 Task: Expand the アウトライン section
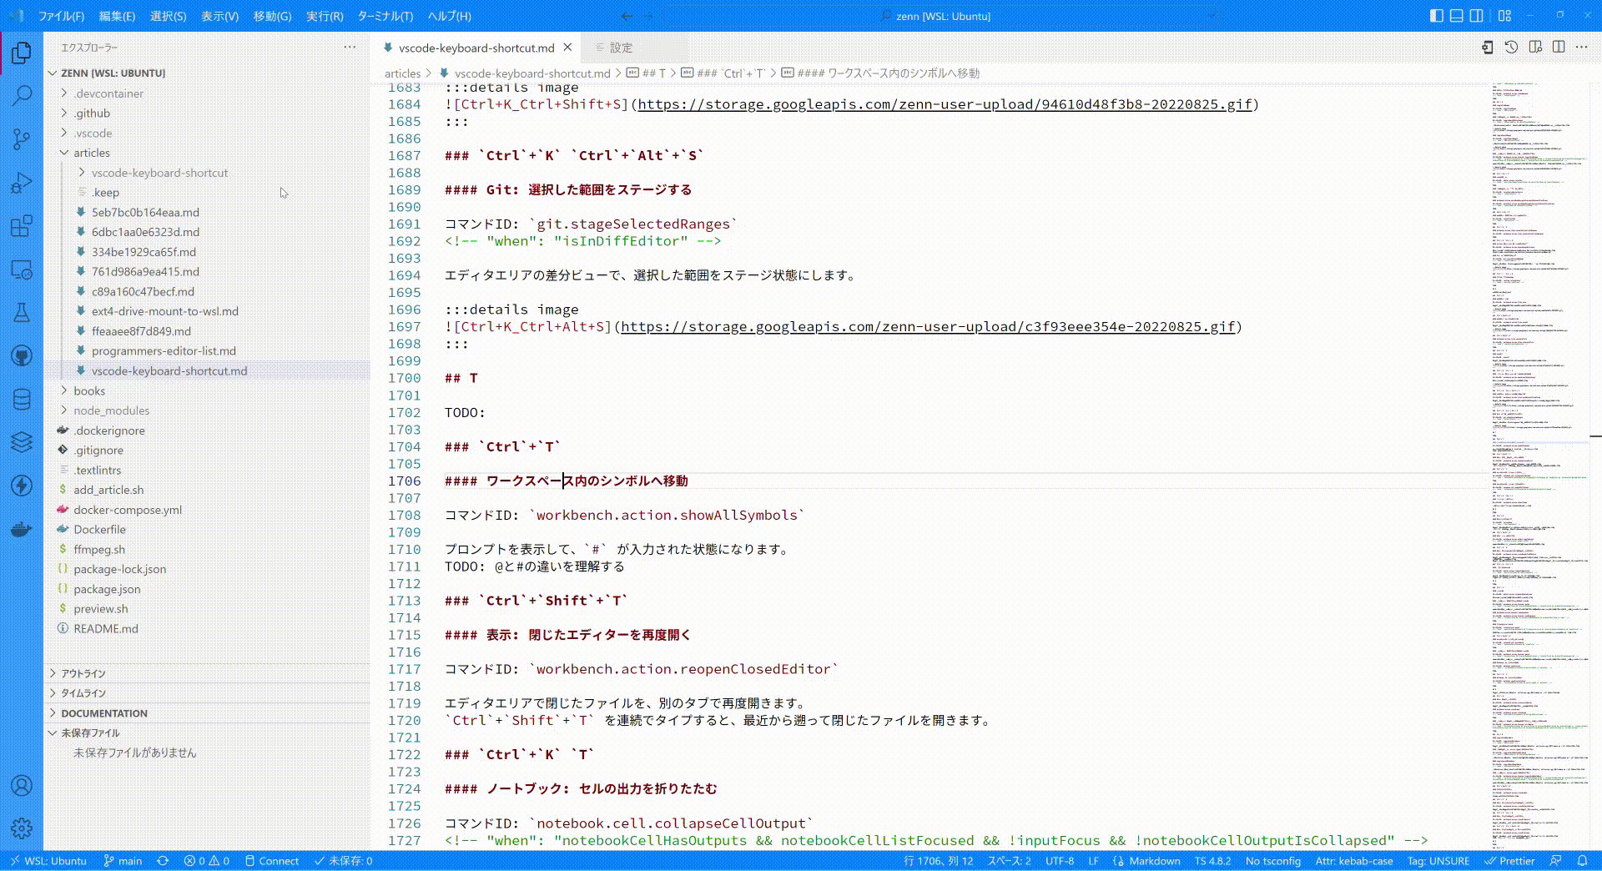(x=207, y=673)
